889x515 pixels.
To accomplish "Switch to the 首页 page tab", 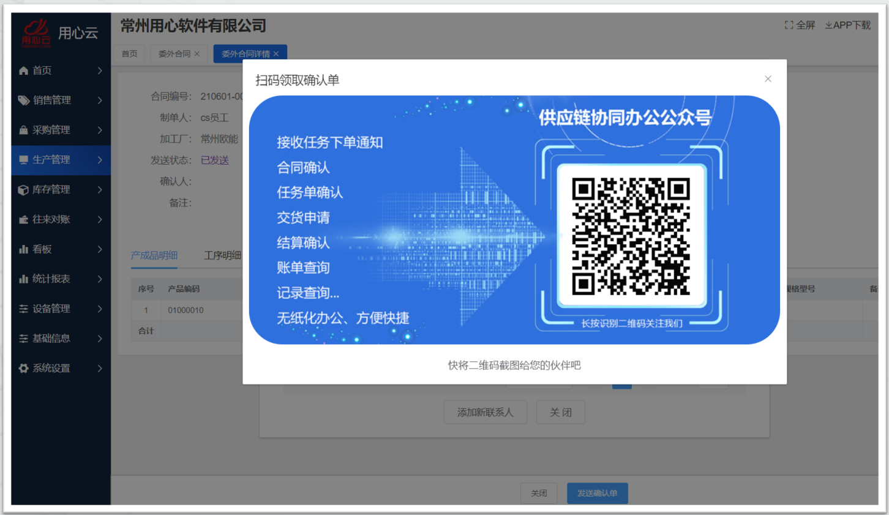I will coord(129,54).
